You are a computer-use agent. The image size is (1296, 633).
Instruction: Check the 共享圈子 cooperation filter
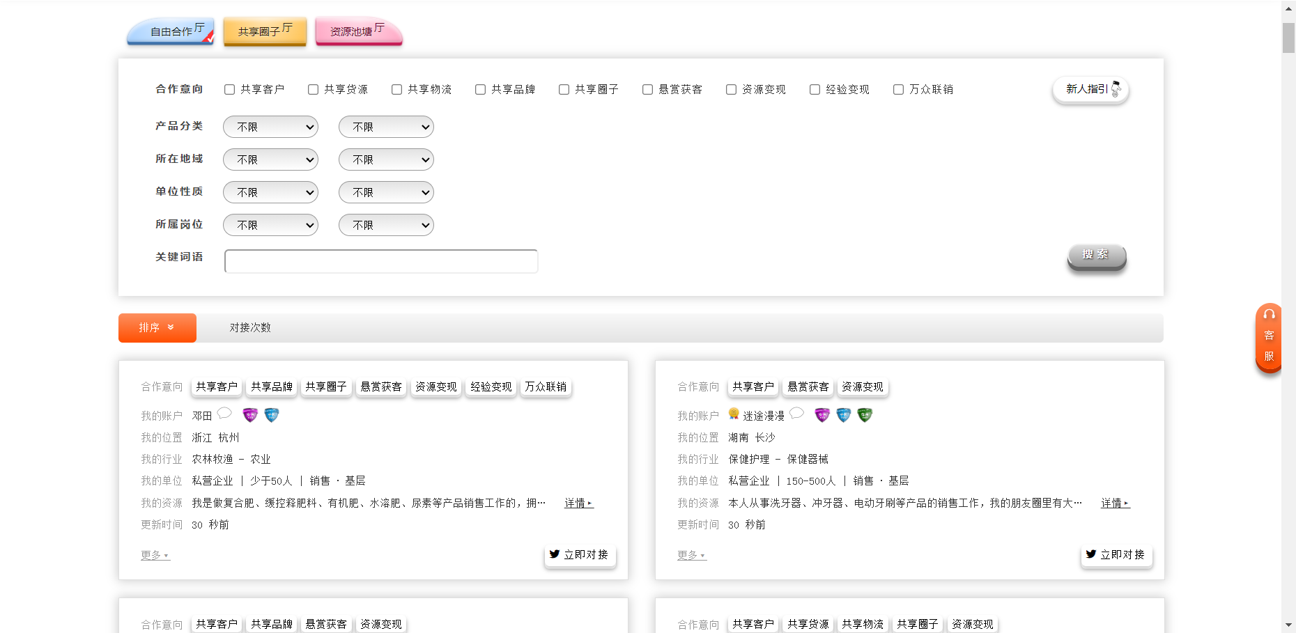click(x=564, y=90)
